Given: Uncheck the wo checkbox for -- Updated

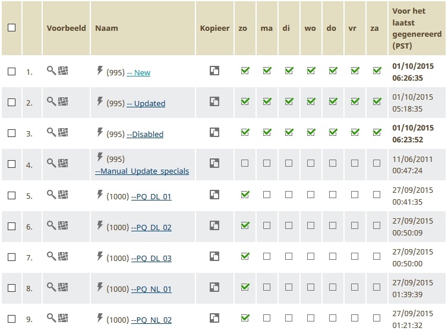Looking at the screenshot, I should (x=311, y=101).
